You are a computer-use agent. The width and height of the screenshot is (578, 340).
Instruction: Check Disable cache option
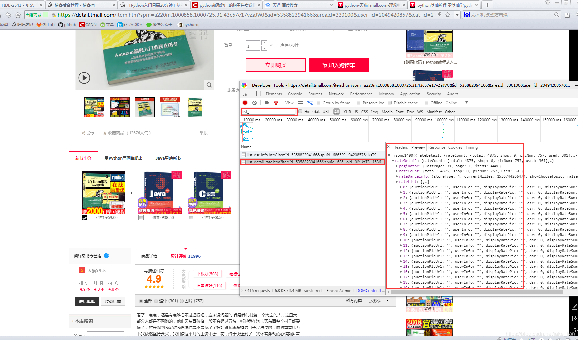click(x=390, y=103)
